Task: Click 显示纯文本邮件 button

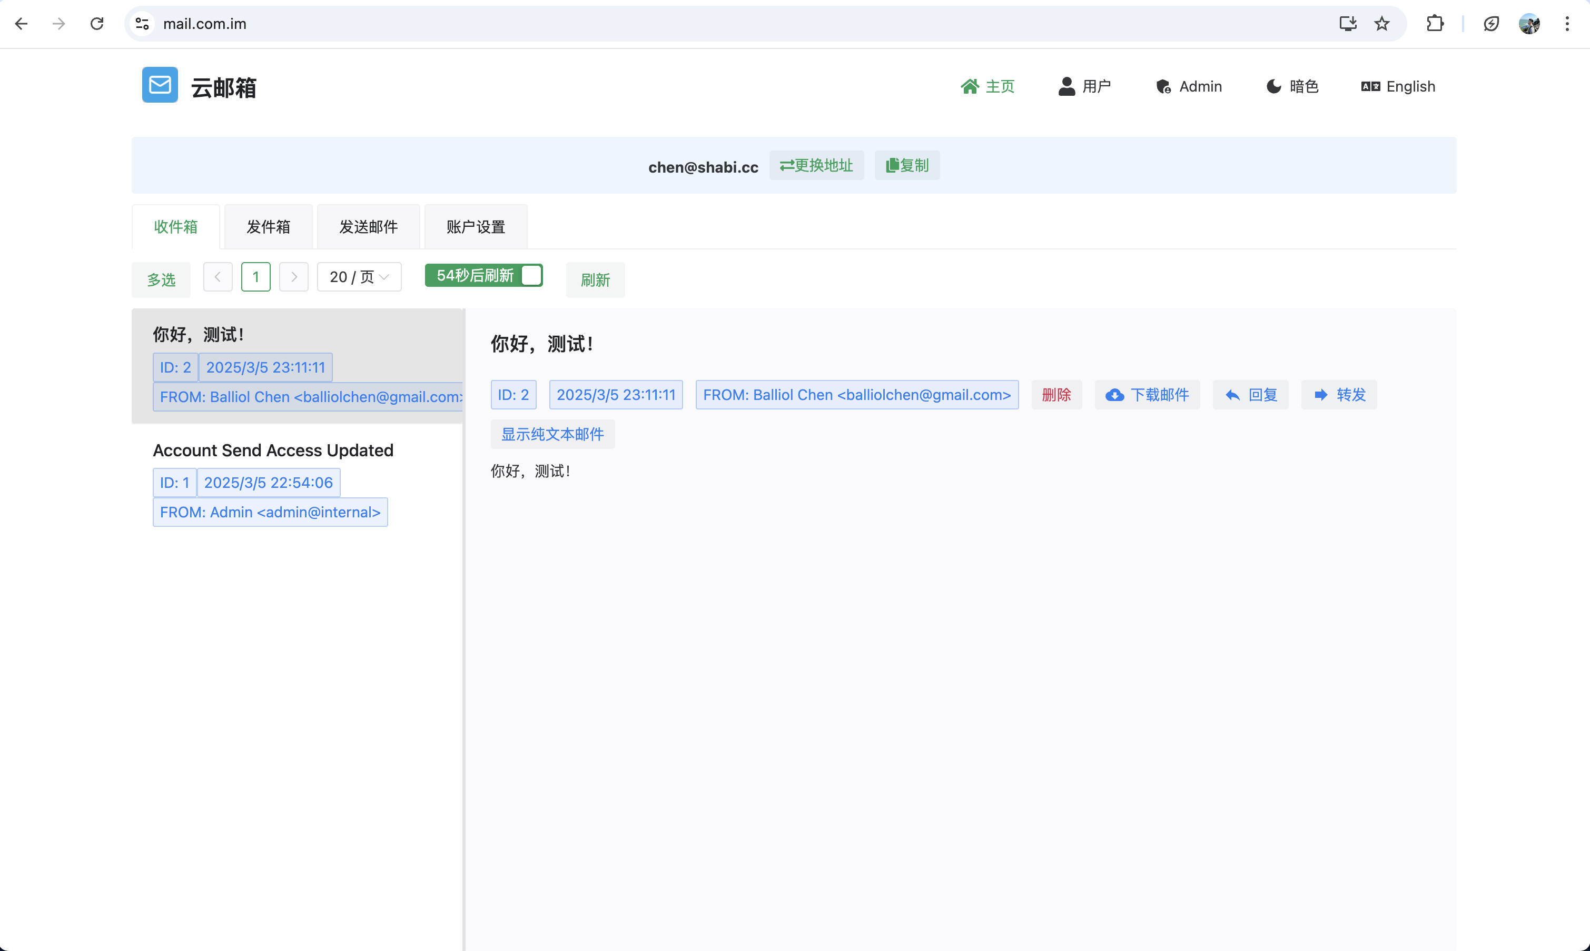Action: point(552,435)
